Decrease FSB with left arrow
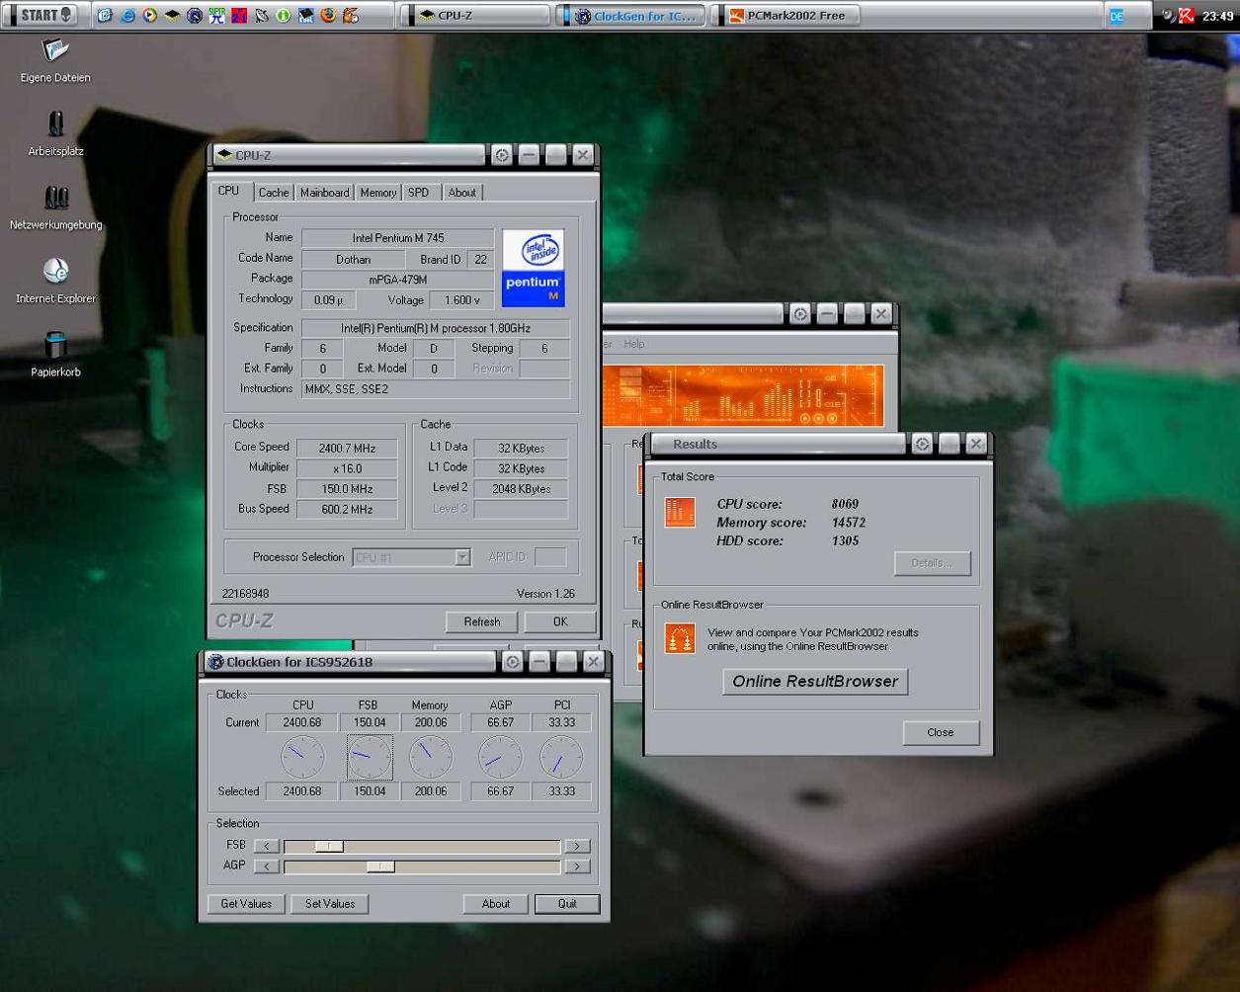Image resolution: width=1240 pixels, height=992 pixels. point(267,847)
